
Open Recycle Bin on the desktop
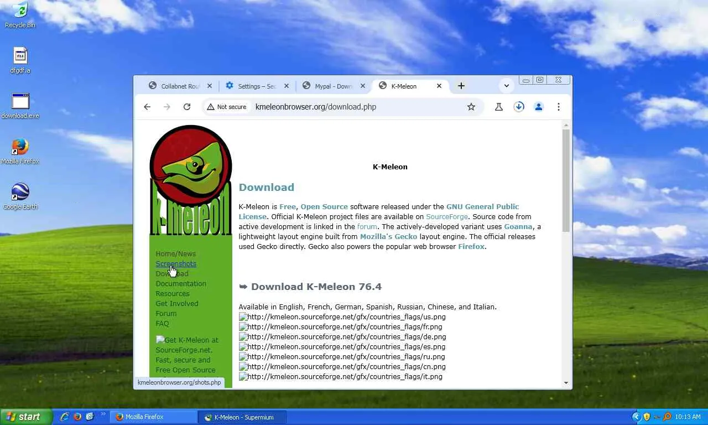point(20,15)
